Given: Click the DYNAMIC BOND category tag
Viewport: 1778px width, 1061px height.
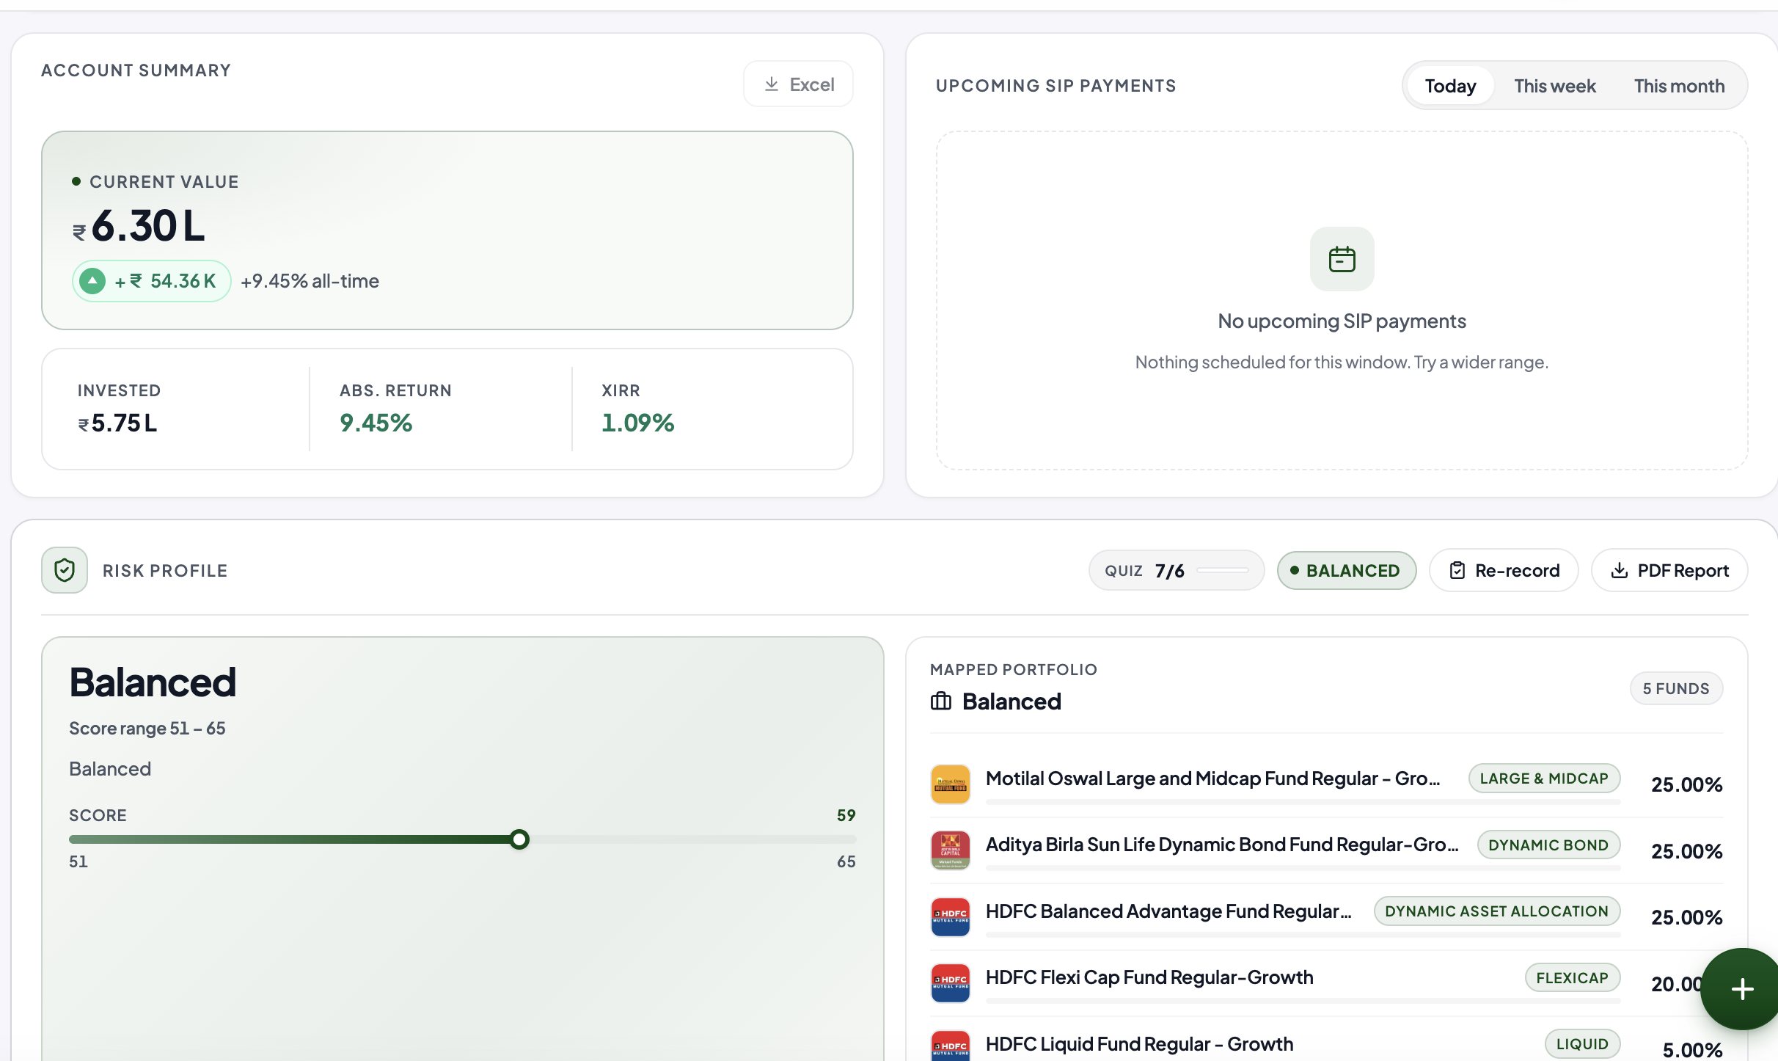Looking at the screenshot, I should 1548,845.
